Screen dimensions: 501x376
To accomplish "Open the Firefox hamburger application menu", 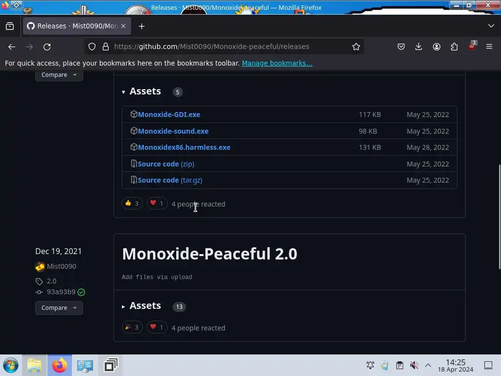I will [489, 47].
